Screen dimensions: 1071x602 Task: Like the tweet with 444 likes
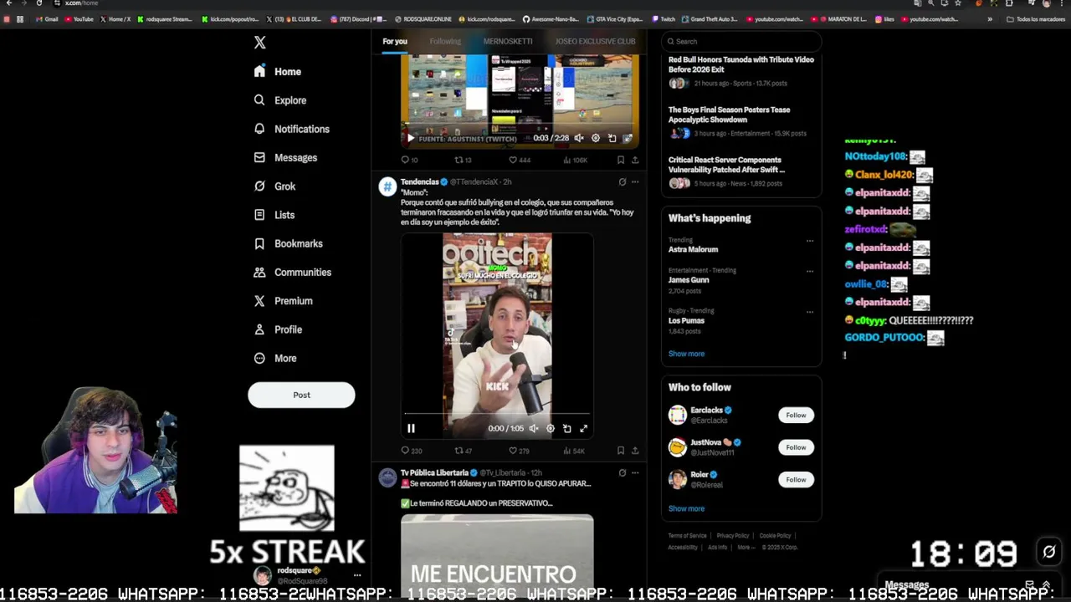[x=520, y=160]
